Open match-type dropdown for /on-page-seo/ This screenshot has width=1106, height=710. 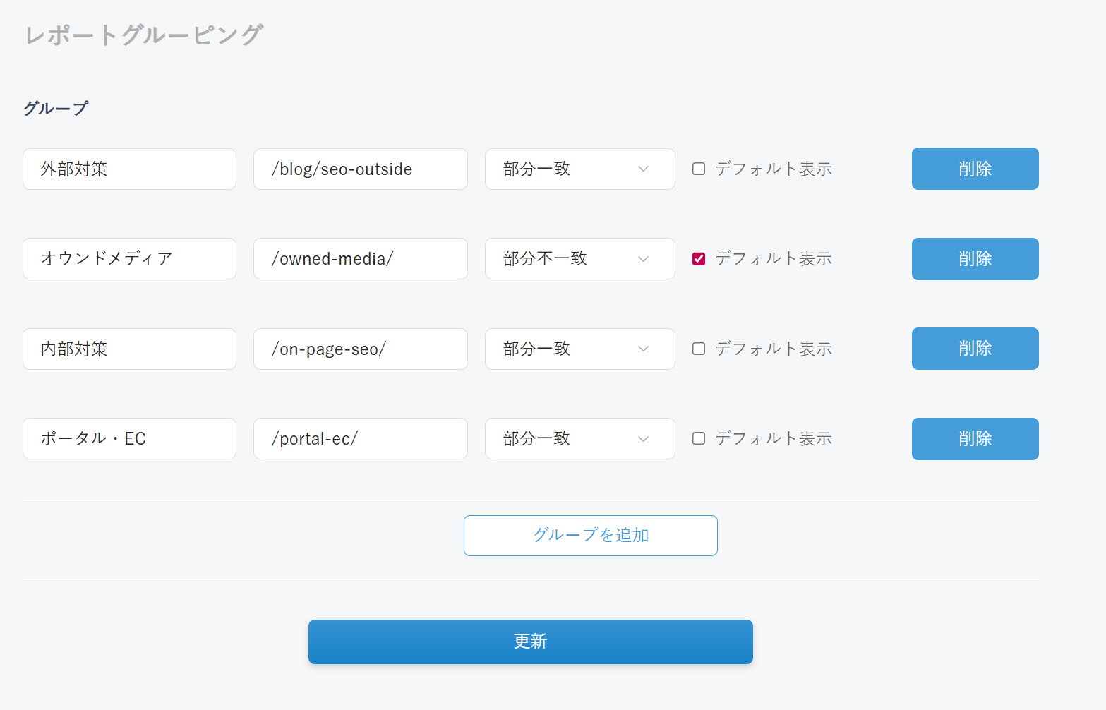tap(579, 349)
